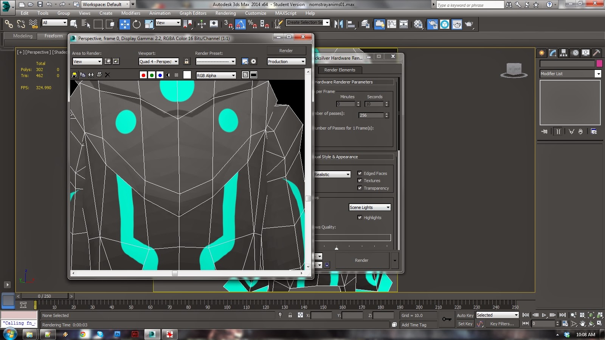Screen dimensions: 605x340
Task: Increase Number of Passes with the spinner
Action: point(387,114)
